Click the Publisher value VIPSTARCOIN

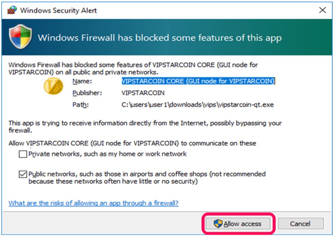143,93
